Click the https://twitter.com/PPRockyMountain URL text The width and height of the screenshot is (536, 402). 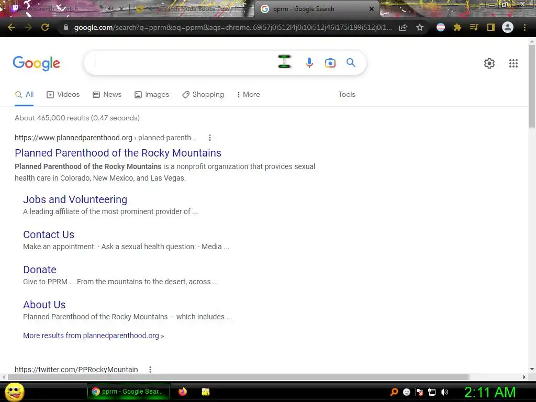point(76,370)
